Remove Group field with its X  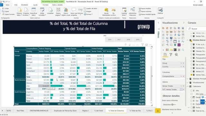point(183,63)
